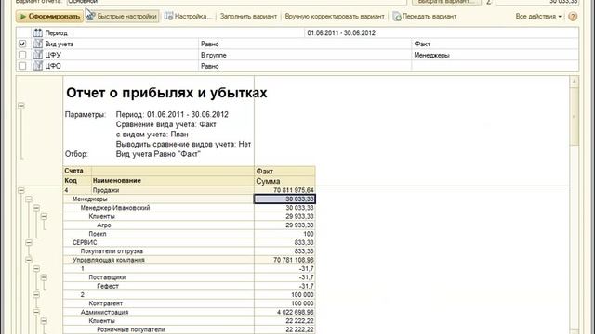
Task: Select the Поставщики row name
Action: pyautogui.click(x=107, y=277)
